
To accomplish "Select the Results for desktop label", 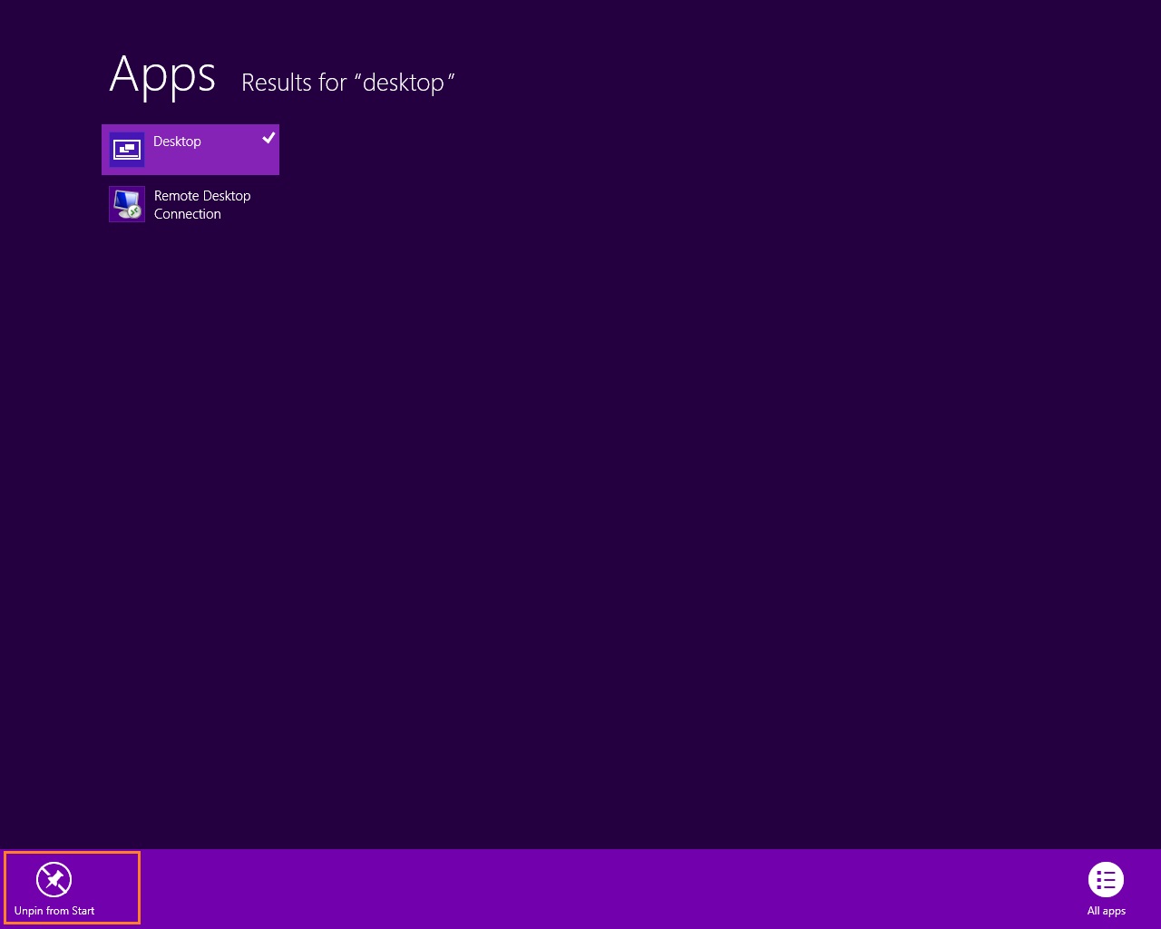I will (348, 83).
